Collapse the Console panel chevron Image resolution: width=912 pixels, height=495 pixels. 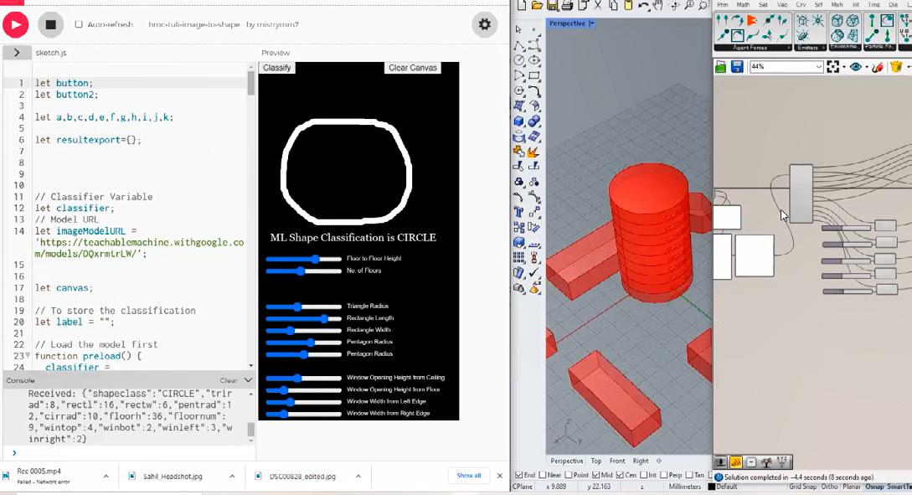click(x=249, y=379)
